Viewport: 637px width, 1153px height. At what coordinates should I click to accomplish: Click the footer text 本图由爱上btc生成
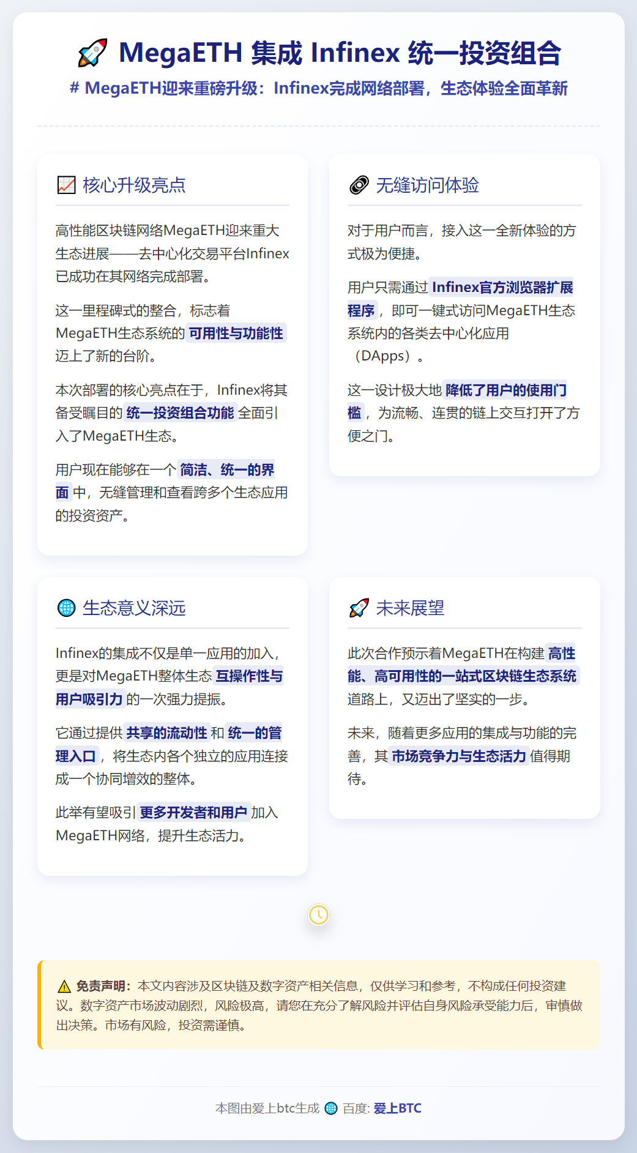coord(267,1108)
